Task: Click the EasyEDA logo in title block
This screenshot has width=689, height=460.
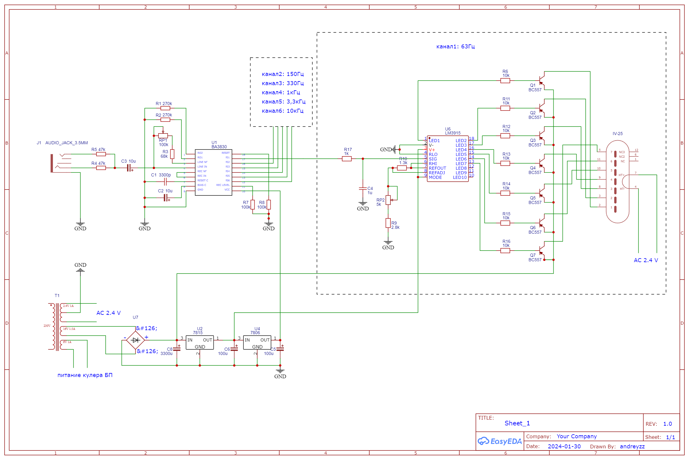Action: (x=500, y=441)
